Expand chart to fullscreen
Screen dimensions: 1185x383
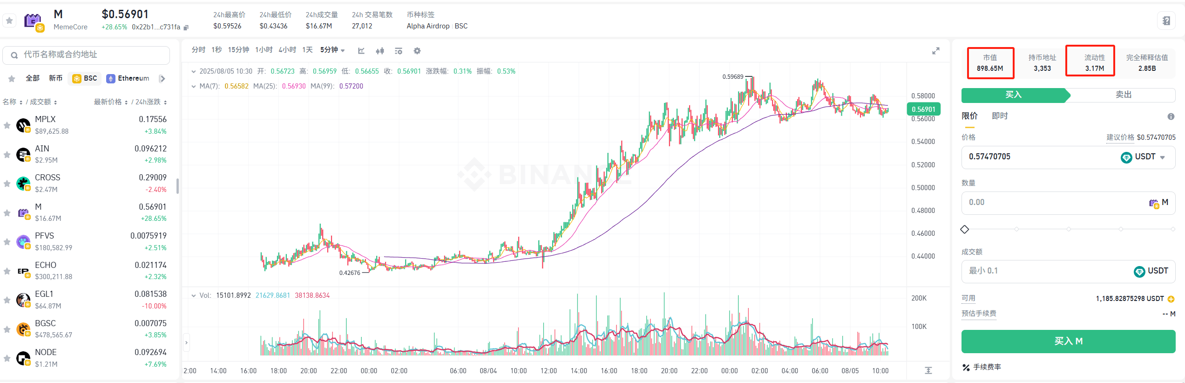pos(935,51)
